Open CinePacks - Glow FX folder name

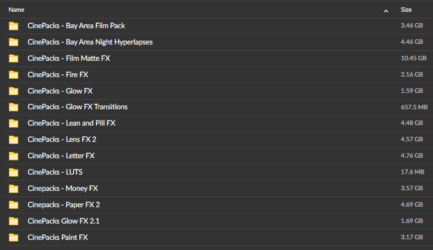[x=60, y=91]
